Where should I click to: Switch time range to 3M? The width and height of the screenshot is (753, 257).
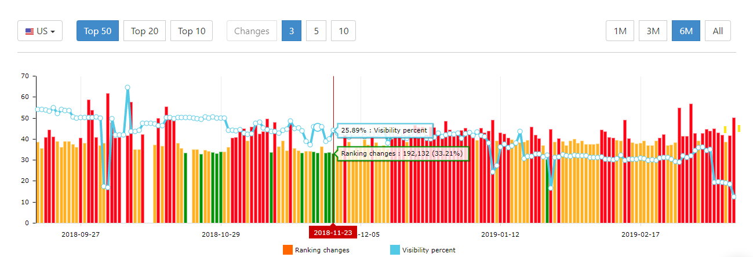[653, 31]
